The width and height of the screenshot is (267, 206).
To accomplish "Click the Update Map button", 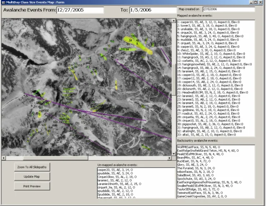I will (x=32, y=177).
